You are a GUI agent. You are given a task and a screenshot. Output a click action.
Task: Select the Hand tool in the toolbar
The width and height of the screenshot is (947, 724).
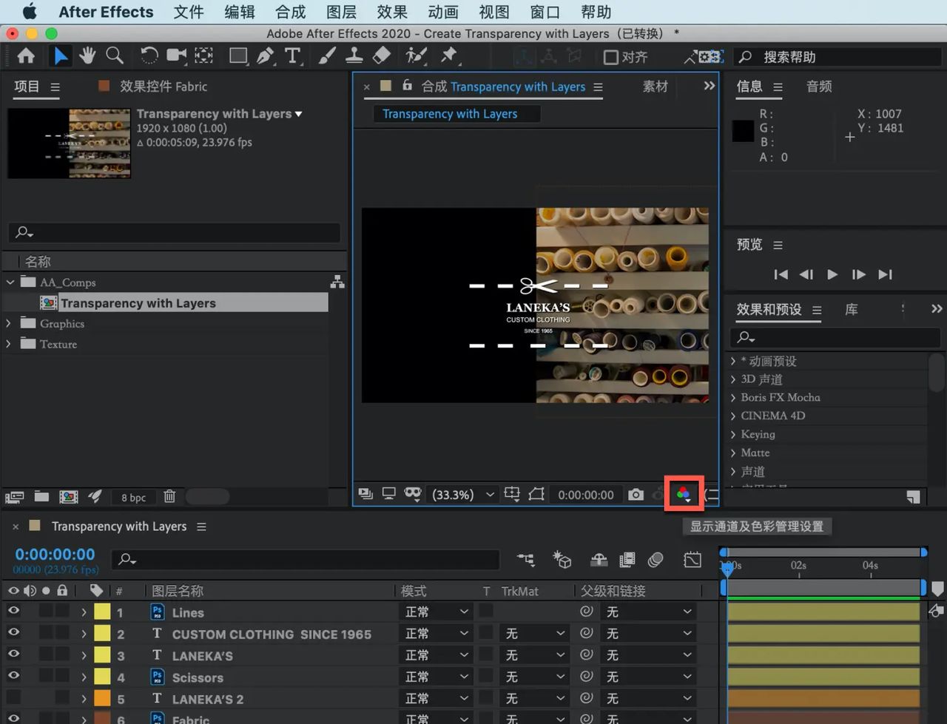pos(87,55)
